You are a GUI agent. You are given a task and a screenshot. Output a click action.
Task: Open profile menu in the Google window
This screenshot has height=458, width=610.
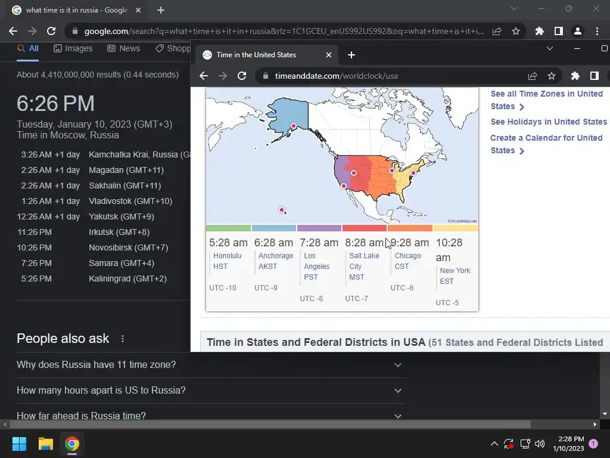[x=578, y=31]
